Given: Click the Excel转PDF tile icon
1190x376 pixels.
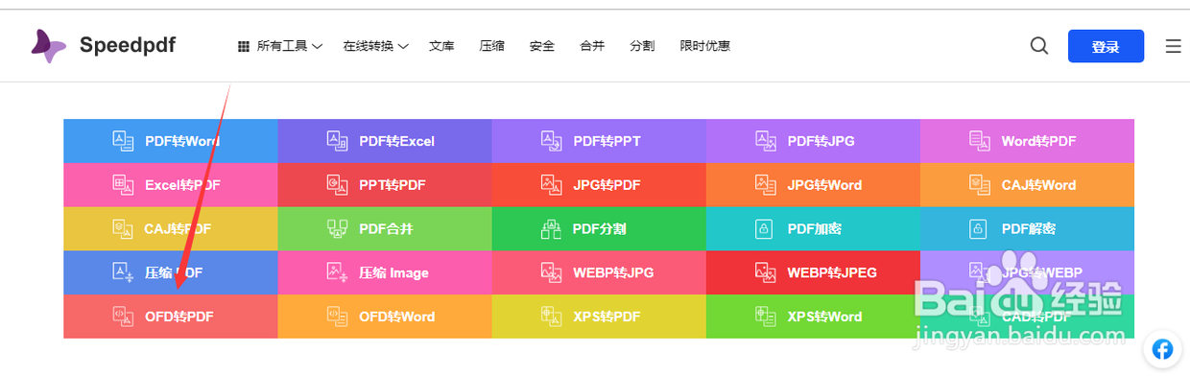Looking at the screenshot, I should (x=123, y=184).
